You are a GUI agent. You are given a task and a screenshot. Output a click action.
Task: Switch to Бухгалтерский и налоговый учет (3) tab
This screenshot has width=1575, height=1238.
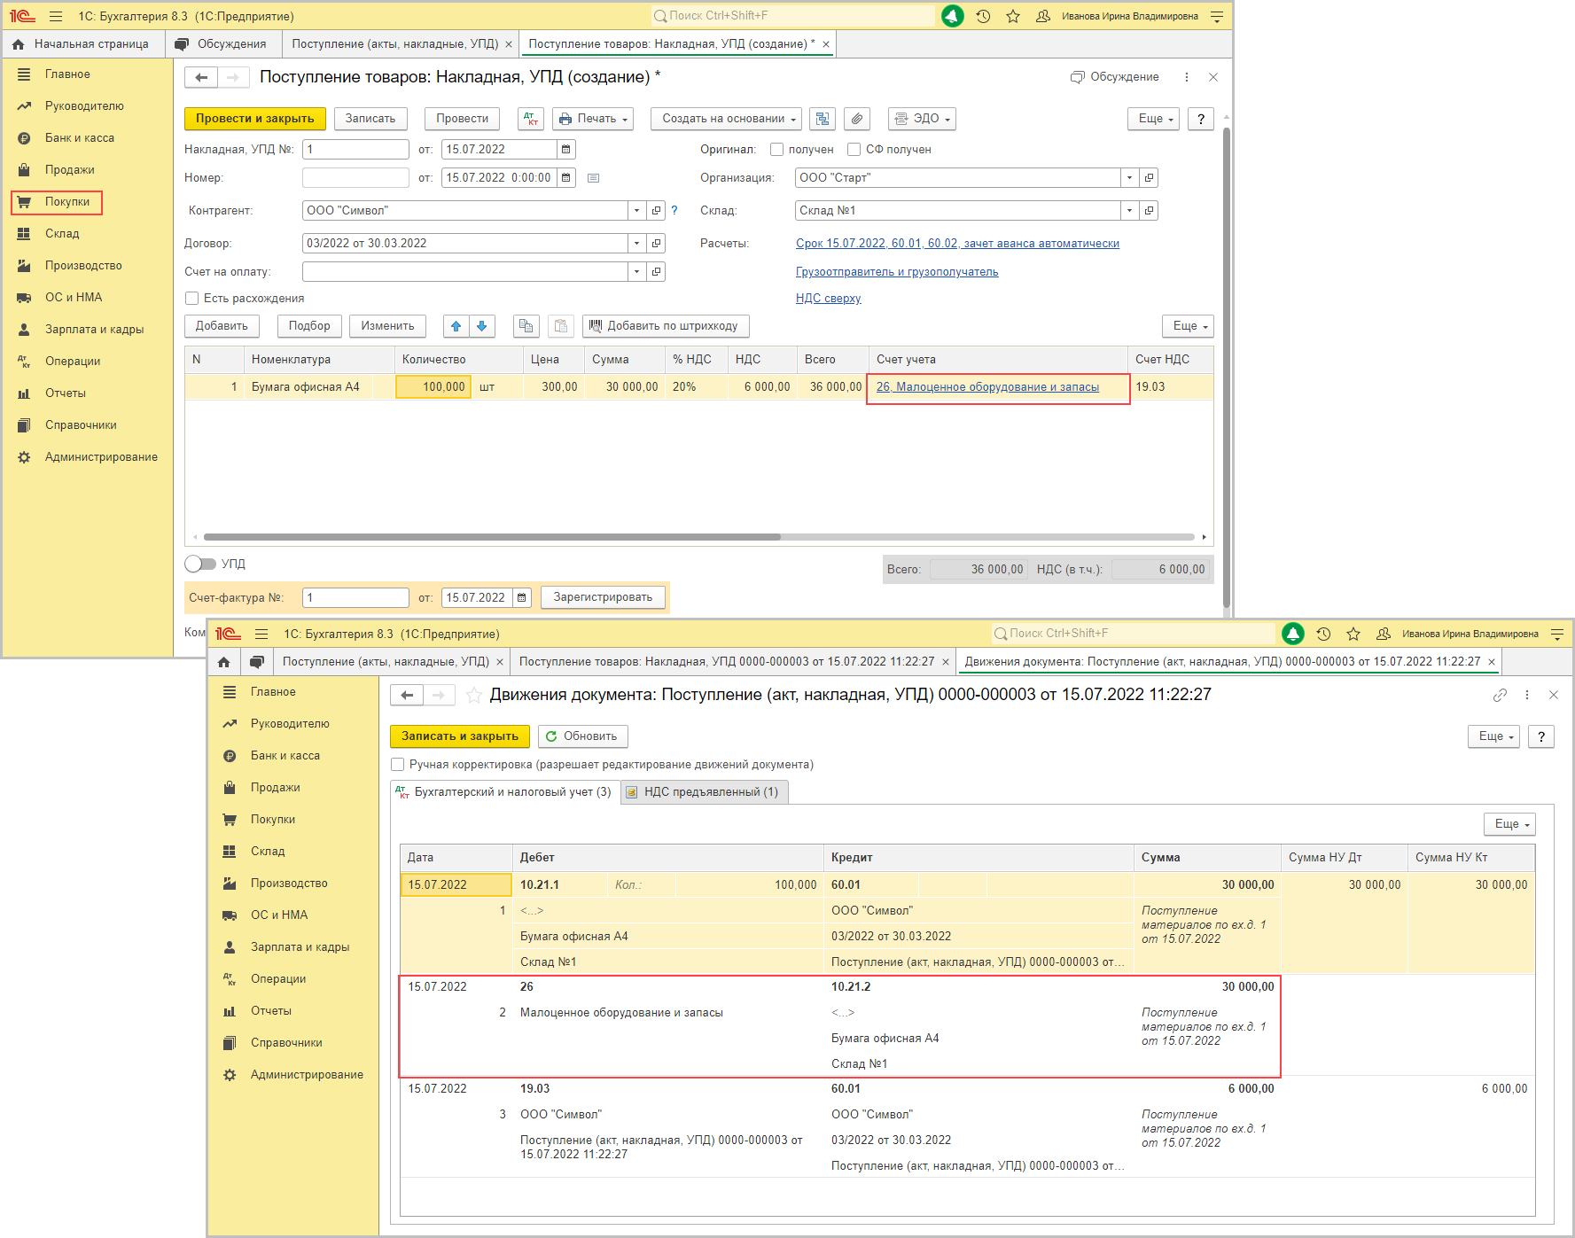tap(504, 792)
